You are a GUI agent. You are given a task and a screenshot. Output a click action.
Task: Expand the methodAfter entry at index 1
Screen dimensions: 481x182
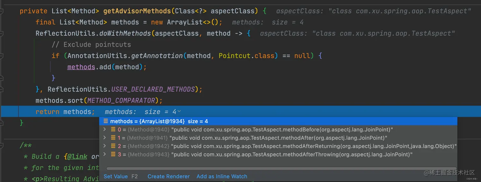tap(104, 138)
